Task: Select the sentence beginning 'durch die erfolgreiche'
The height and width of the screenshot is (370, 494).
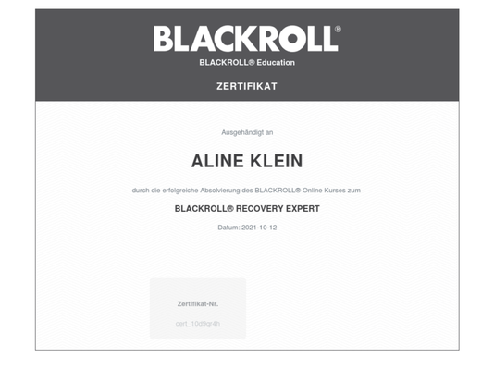Action: click(246, 191)
